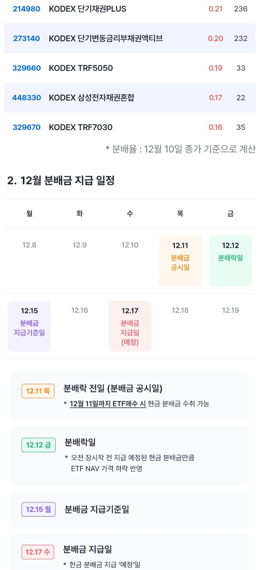Select the purple 12.15 월 date badge
Image resolution: width=260 pixels, height=570 pixels.
38,509
